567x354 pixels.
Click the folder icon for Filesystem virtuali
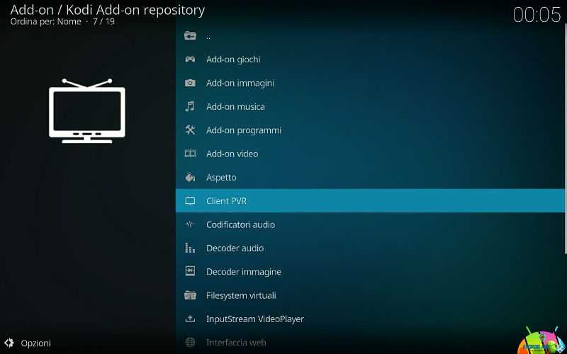190,295
